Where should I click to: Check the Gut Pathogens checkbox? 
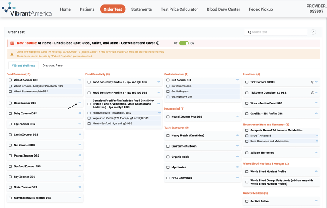(x=168, y=92)
